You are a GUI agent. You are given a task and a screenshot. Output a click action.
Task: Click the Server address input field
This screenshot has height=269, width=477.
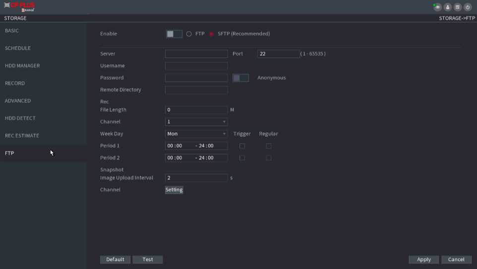(x=196, y=54)
